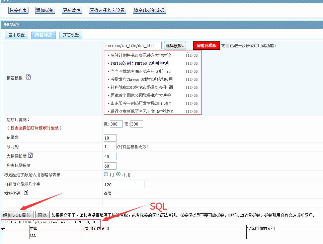Open the 其它设置 tab

click(x=71, y=35)
